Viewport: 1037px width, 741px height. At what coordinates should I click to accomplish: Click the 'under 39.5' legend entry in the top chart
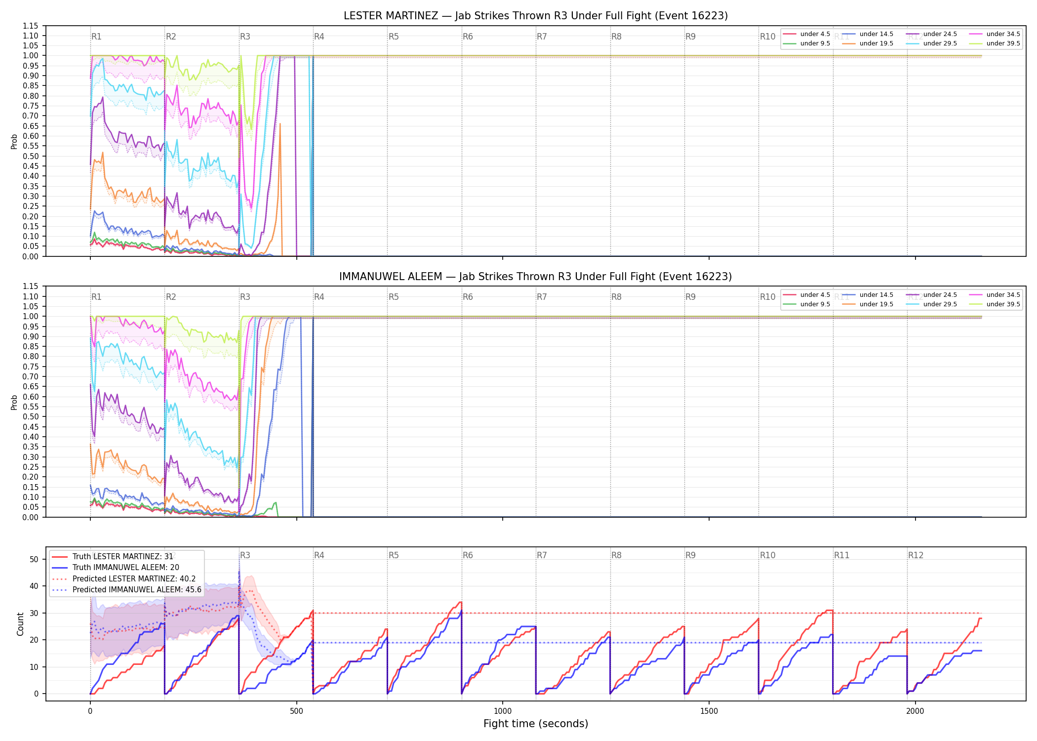coord(995,43)
